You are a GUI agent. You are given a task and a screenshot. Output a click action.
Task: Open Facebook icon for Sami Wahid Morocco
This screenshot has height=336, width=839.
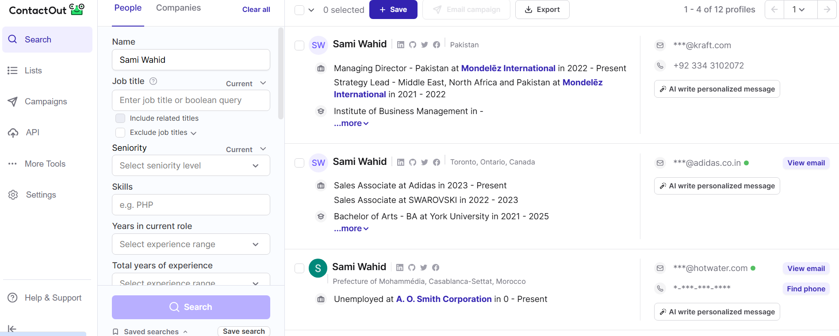point(436,267)
